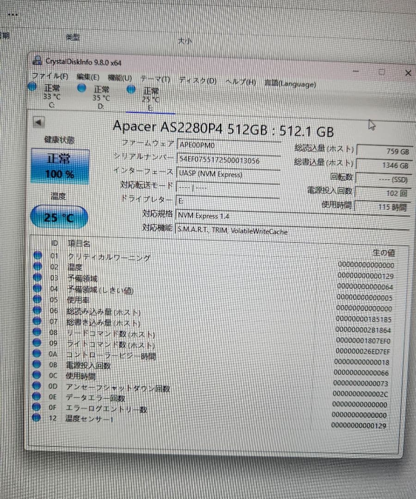This screenshot has width=416, height=499.
Task: Select the row text アンセーフシャットダウン回数
Action: pos(117,388)
